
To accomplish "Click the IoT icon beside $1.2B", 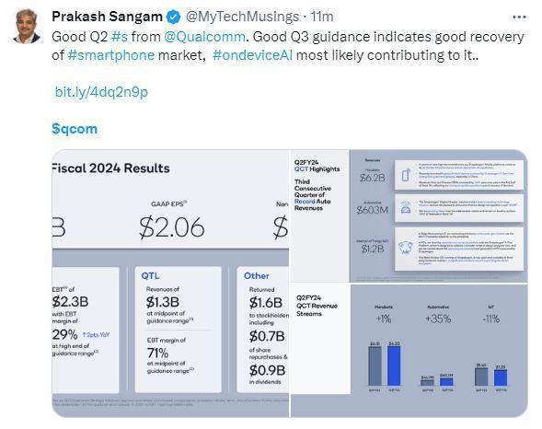I will tap(406, 247).
